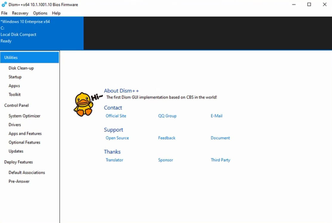Viewport: 332px width, 223px height.
Task: Open the Open Source link
Action: 117,138
